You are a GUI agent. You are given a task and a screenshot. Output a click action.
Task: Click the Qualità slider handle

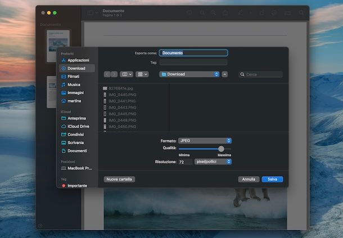(x=221, y=148)
